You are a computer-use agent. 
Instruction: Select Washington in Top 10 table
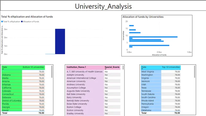pos(161,75)
